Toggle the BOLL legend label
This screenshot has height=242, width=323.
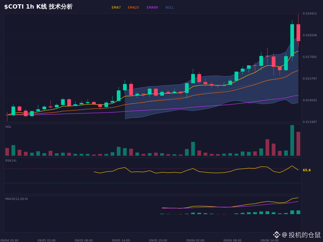pyautogui.click(x=170, y=8)
